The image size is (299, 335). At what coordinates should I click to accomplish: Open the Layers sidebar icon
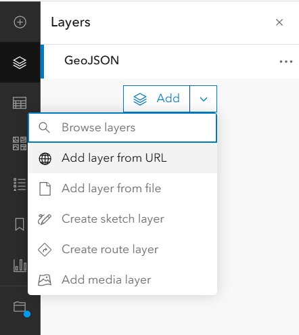coord(20,62)
